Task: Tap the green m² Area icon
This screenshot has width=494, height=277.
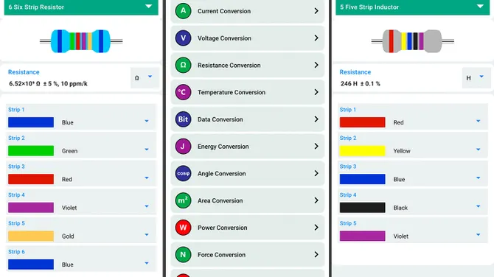Action: 183,200
